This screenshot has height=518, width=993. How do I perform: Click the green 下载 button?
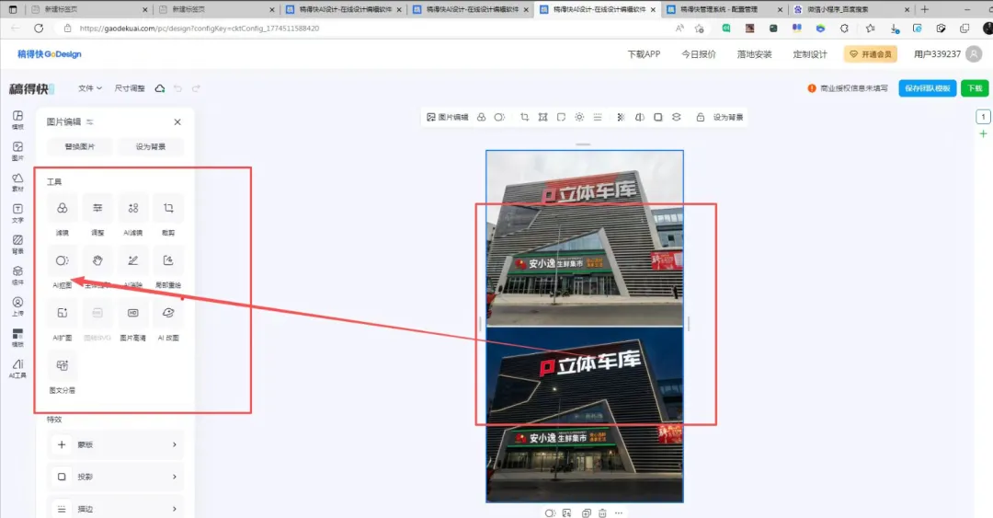point(975,88)
